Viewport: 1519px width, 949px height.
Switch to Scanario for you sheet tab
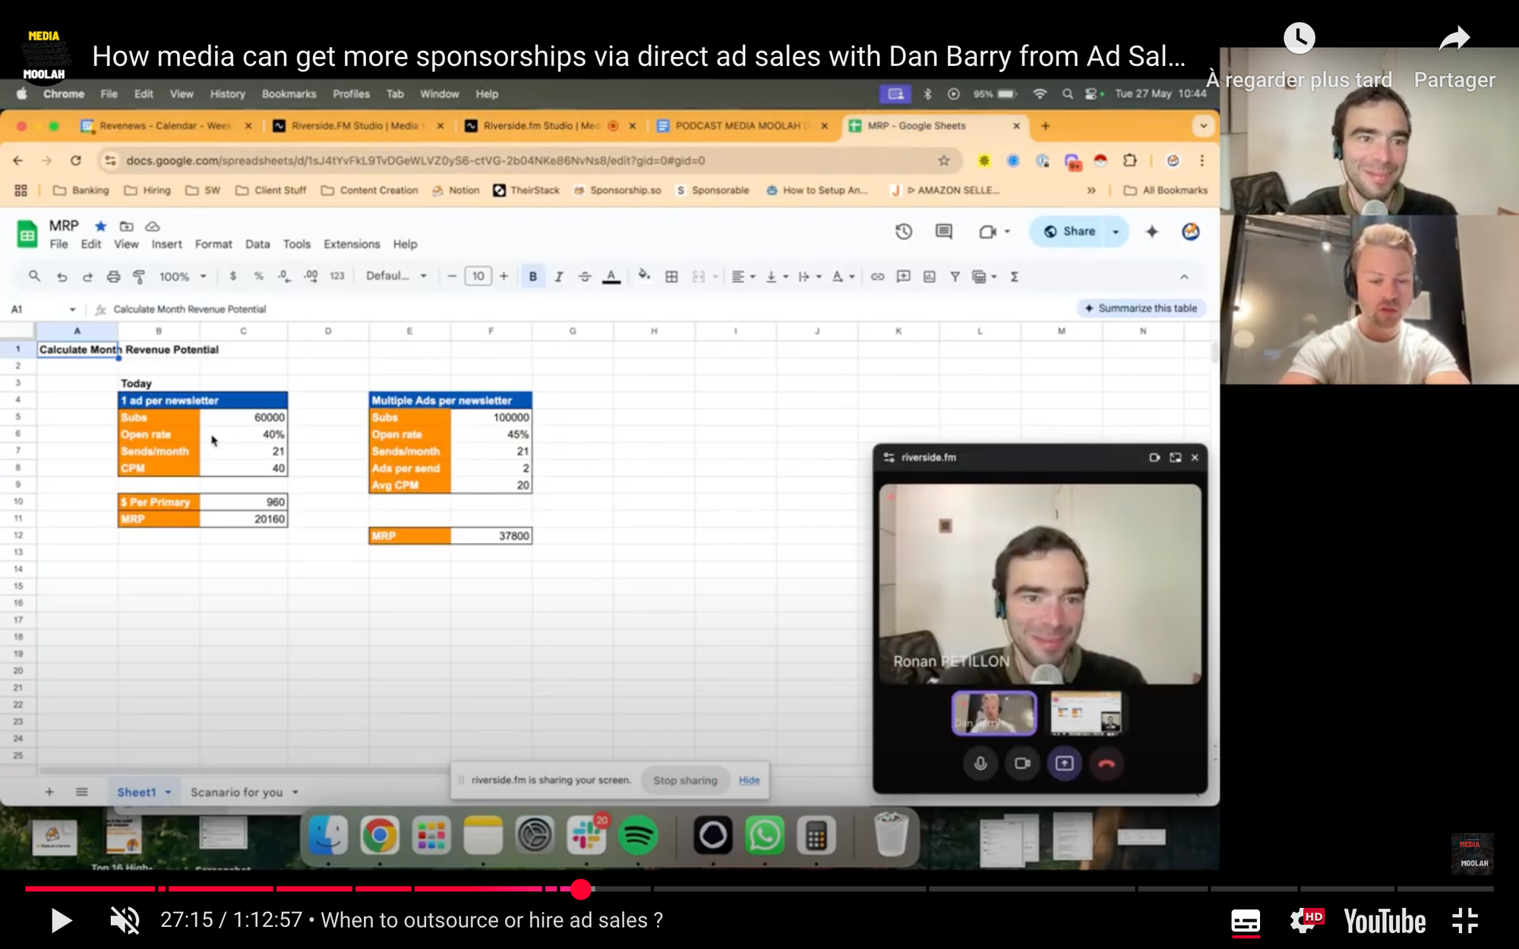coord(237,792)
